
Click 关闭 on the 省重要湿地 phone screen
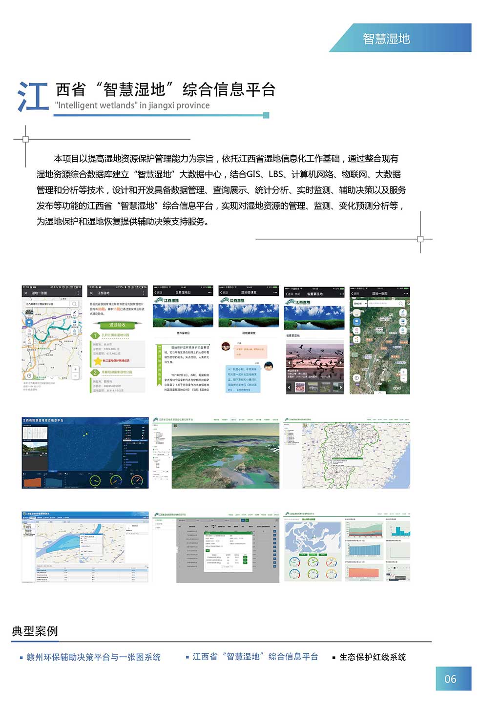pyautogui.click(x=297, y=294)
